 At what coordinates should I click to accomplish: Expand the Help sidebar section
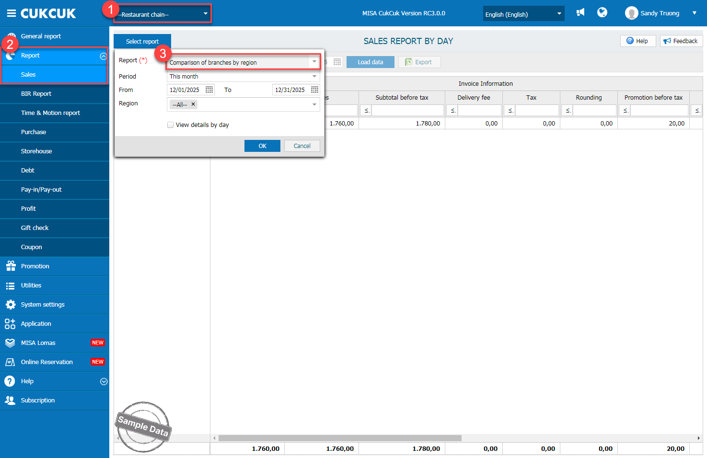pos(104,381)
